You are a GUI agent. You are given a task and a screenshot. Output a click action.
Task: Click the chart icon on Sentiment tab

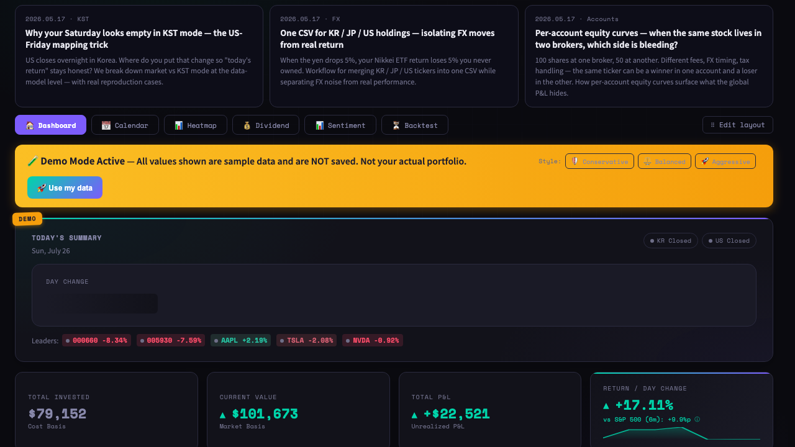click(319, 125)
